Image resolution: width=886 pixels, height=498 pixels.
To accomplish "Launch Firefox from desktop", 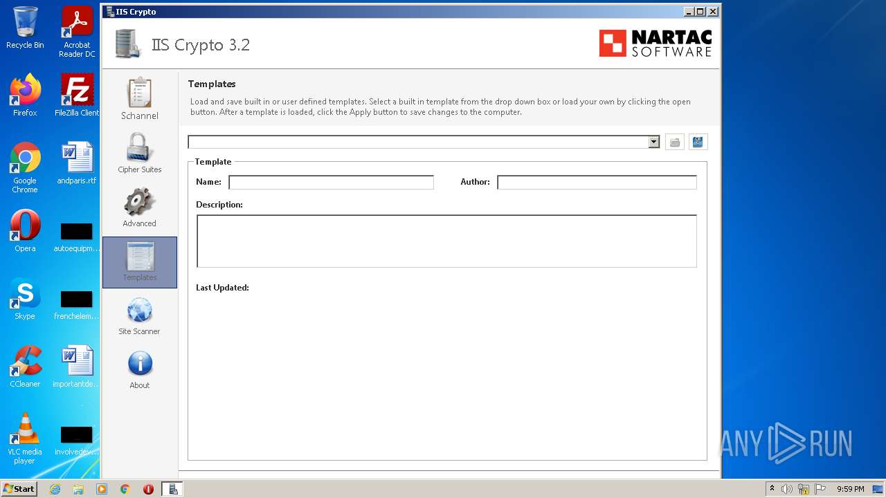I will [x=25, y=95].
